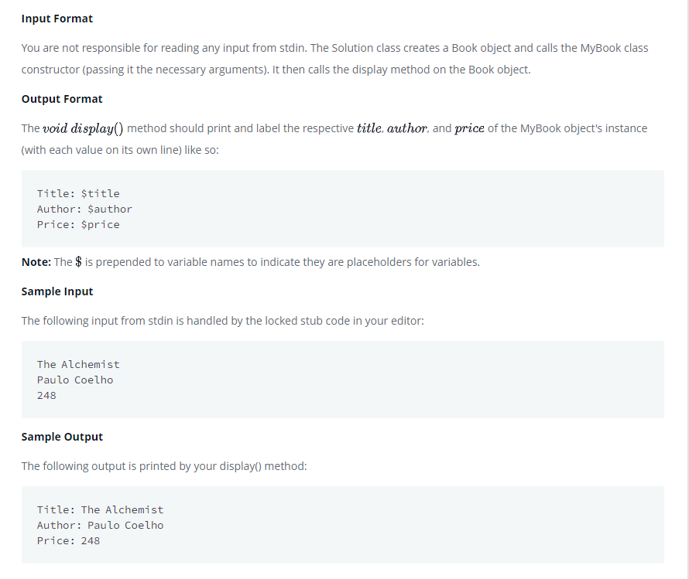Click 'Author: $author' line in format block
The width and height of the screenshot is (689, 579).
84,209
